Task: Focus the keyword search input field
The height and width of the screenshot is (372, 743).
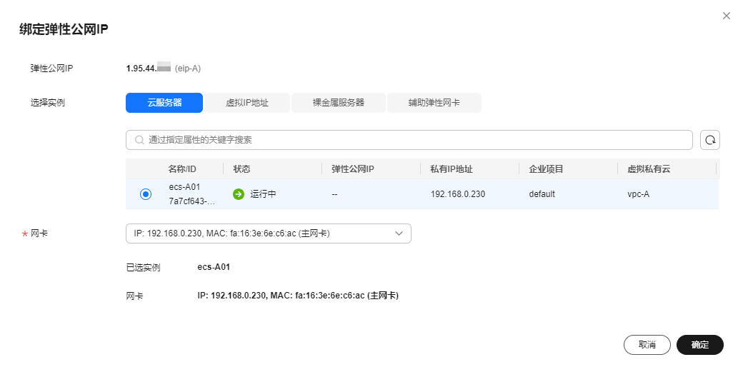Action: (x=409, y=140)
